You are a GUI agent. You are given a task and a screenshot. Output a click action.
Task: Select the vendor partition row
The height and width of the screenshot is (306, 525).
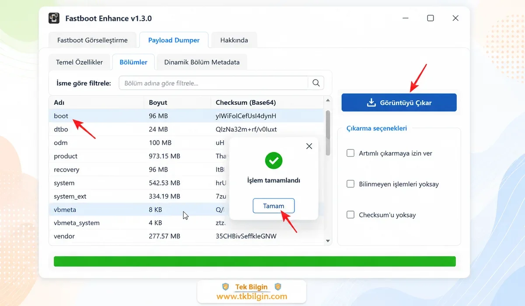pos(186,236)
